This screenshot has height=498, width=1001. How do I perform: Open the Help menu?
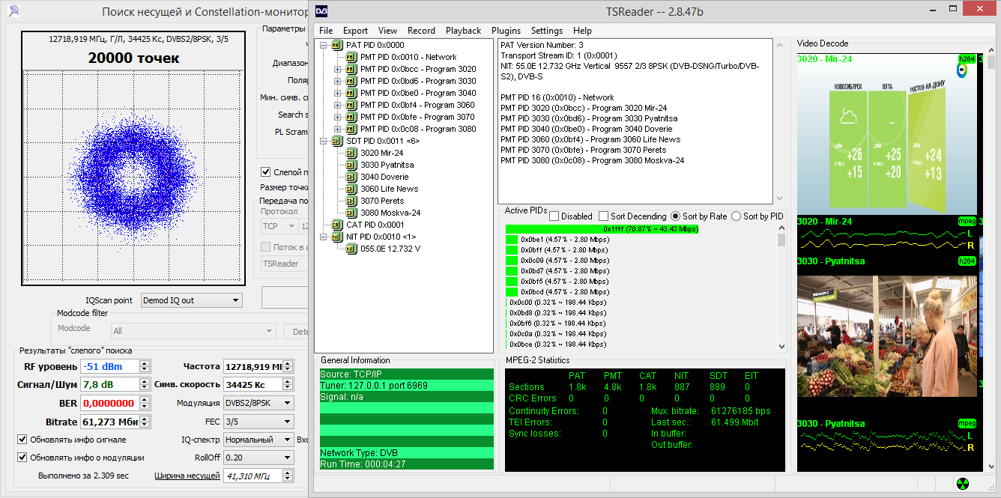tap(582, 31)
